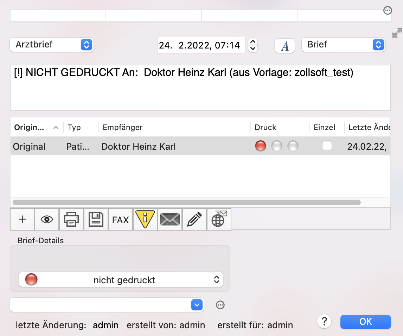This screenshot has width=403, height=336.
Task: Open the Arztbrief type dropdown
Action: 52,45
